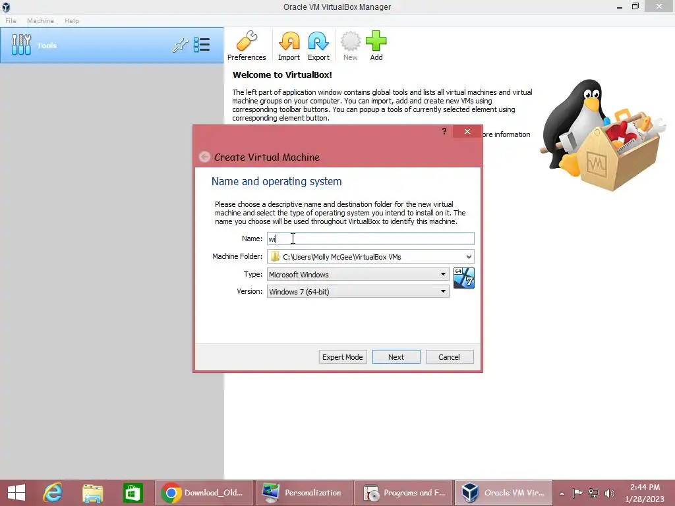Open the Windows Store taskbar icon
675x506 pixels.
click(132, 493)
